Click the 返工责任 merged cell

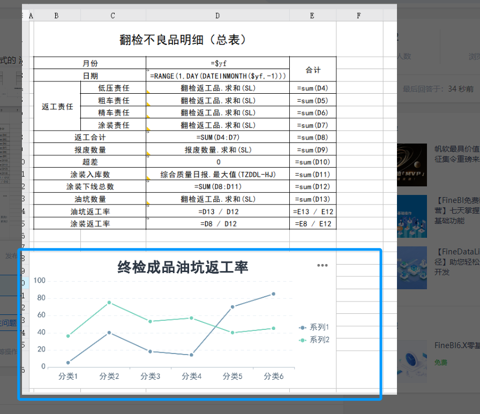57,107
